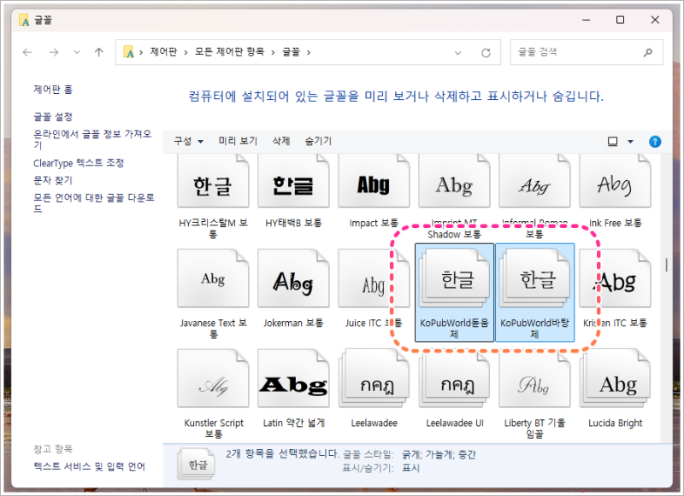
Task: Select the Informal Roman font icon
Action: [534, 182]
